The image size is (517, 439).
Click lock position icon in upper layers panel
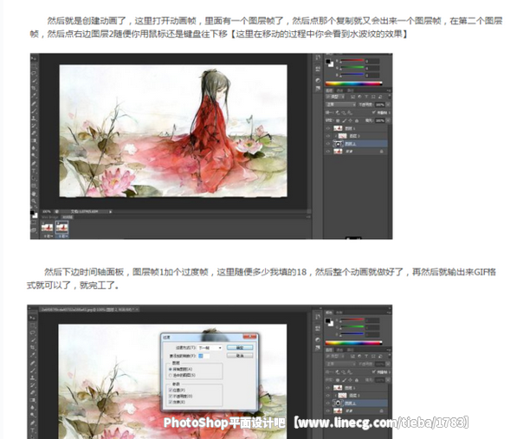(350, 120)
